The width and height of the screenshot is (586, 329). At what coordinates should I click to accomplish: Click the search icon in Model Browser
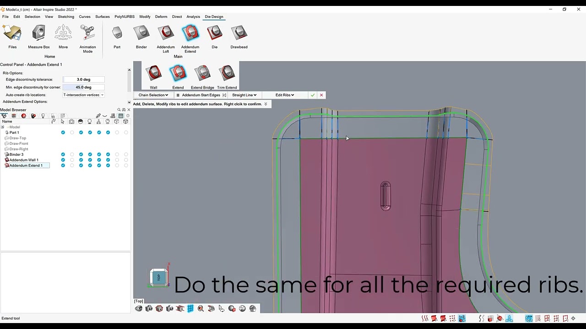pos(119,110)
